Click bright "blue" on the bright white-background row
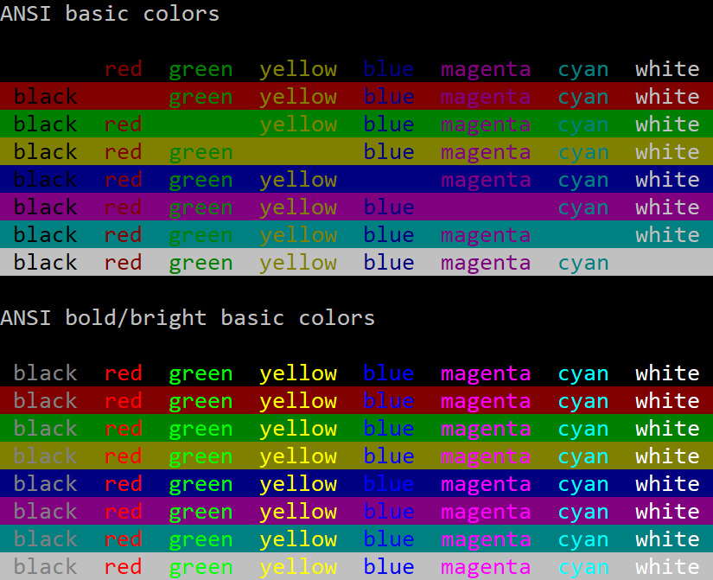This screenshot has width=713, height=580. click(389, 567)
